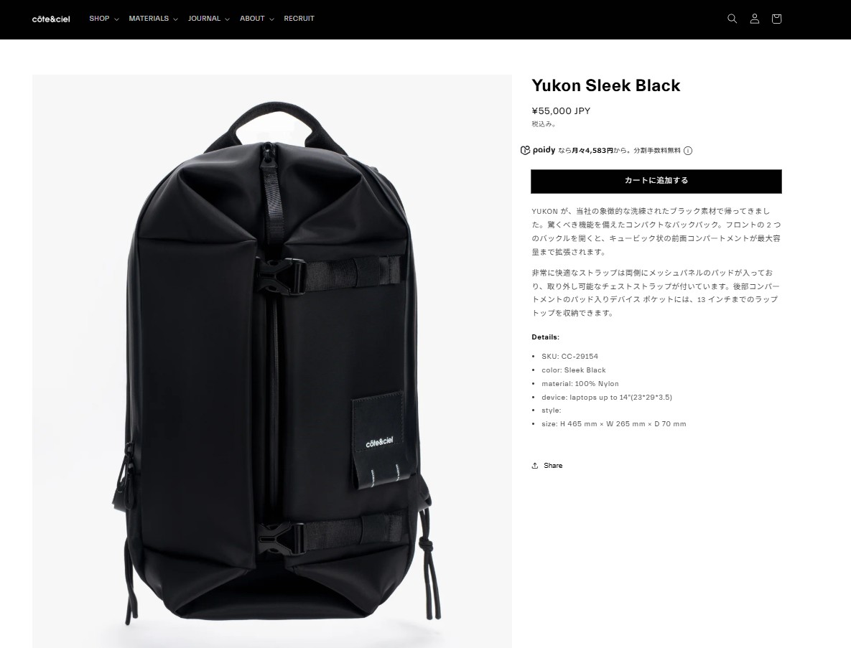Screen dimensions: 851x648
Task: Click the ¥55,000 JPY price
Action: point(561,111)
